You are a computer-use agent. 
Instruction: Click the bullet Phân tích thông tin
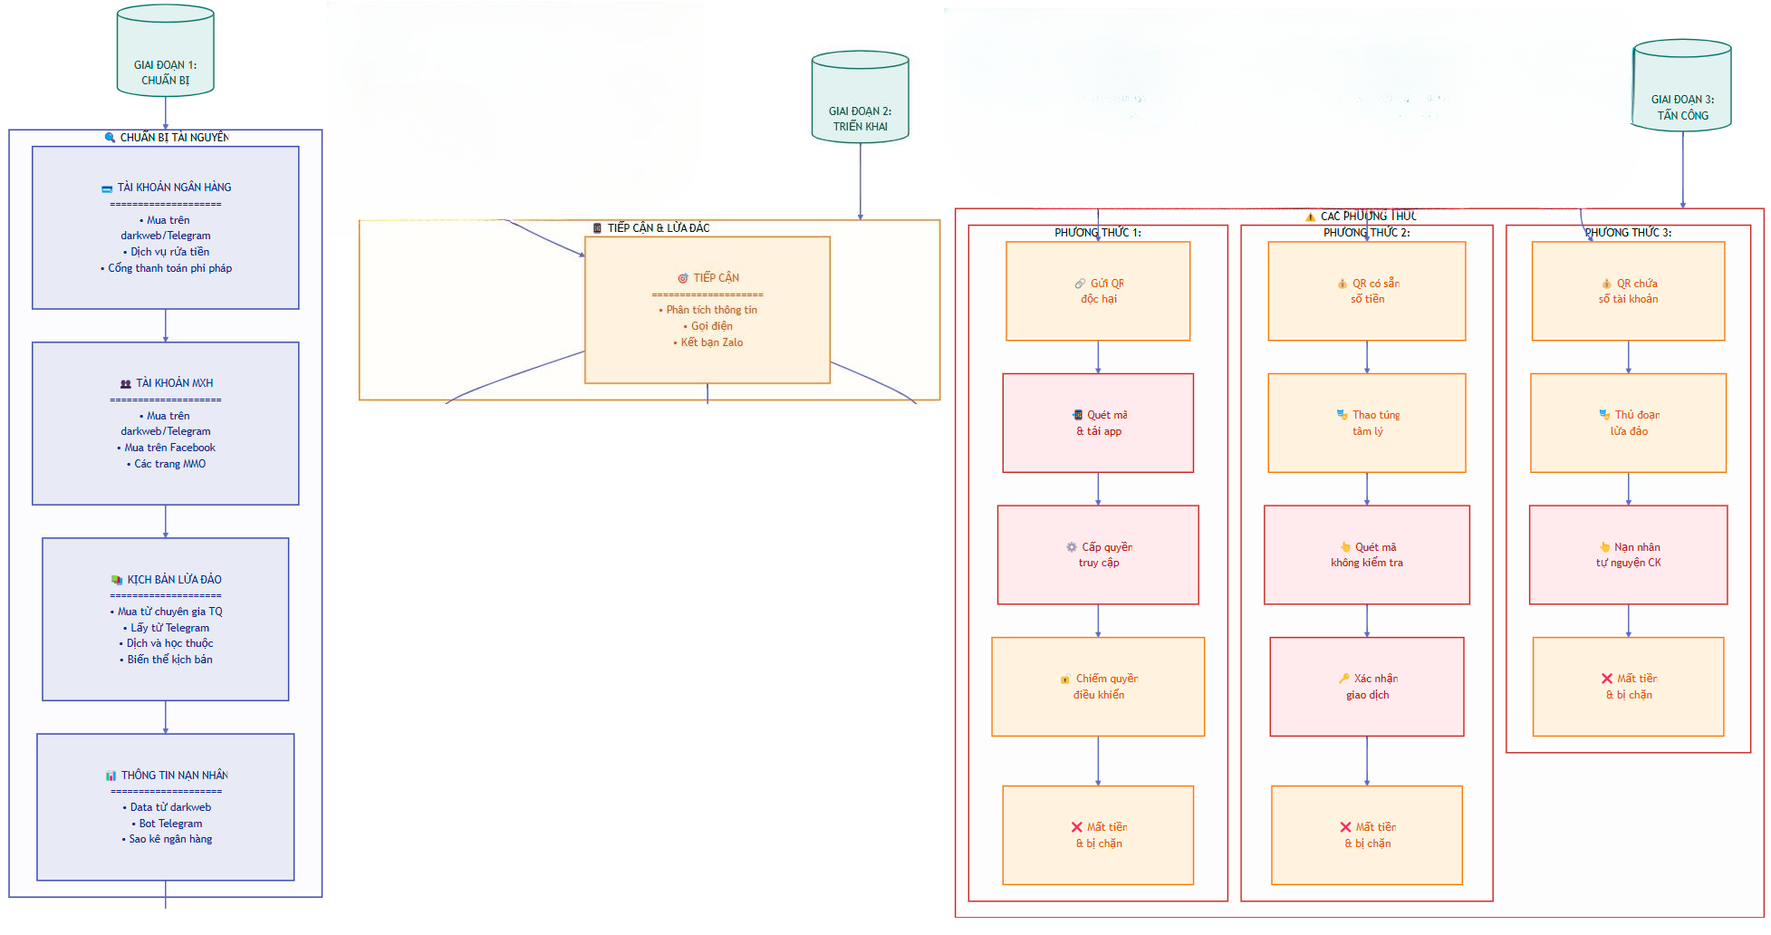707,310
